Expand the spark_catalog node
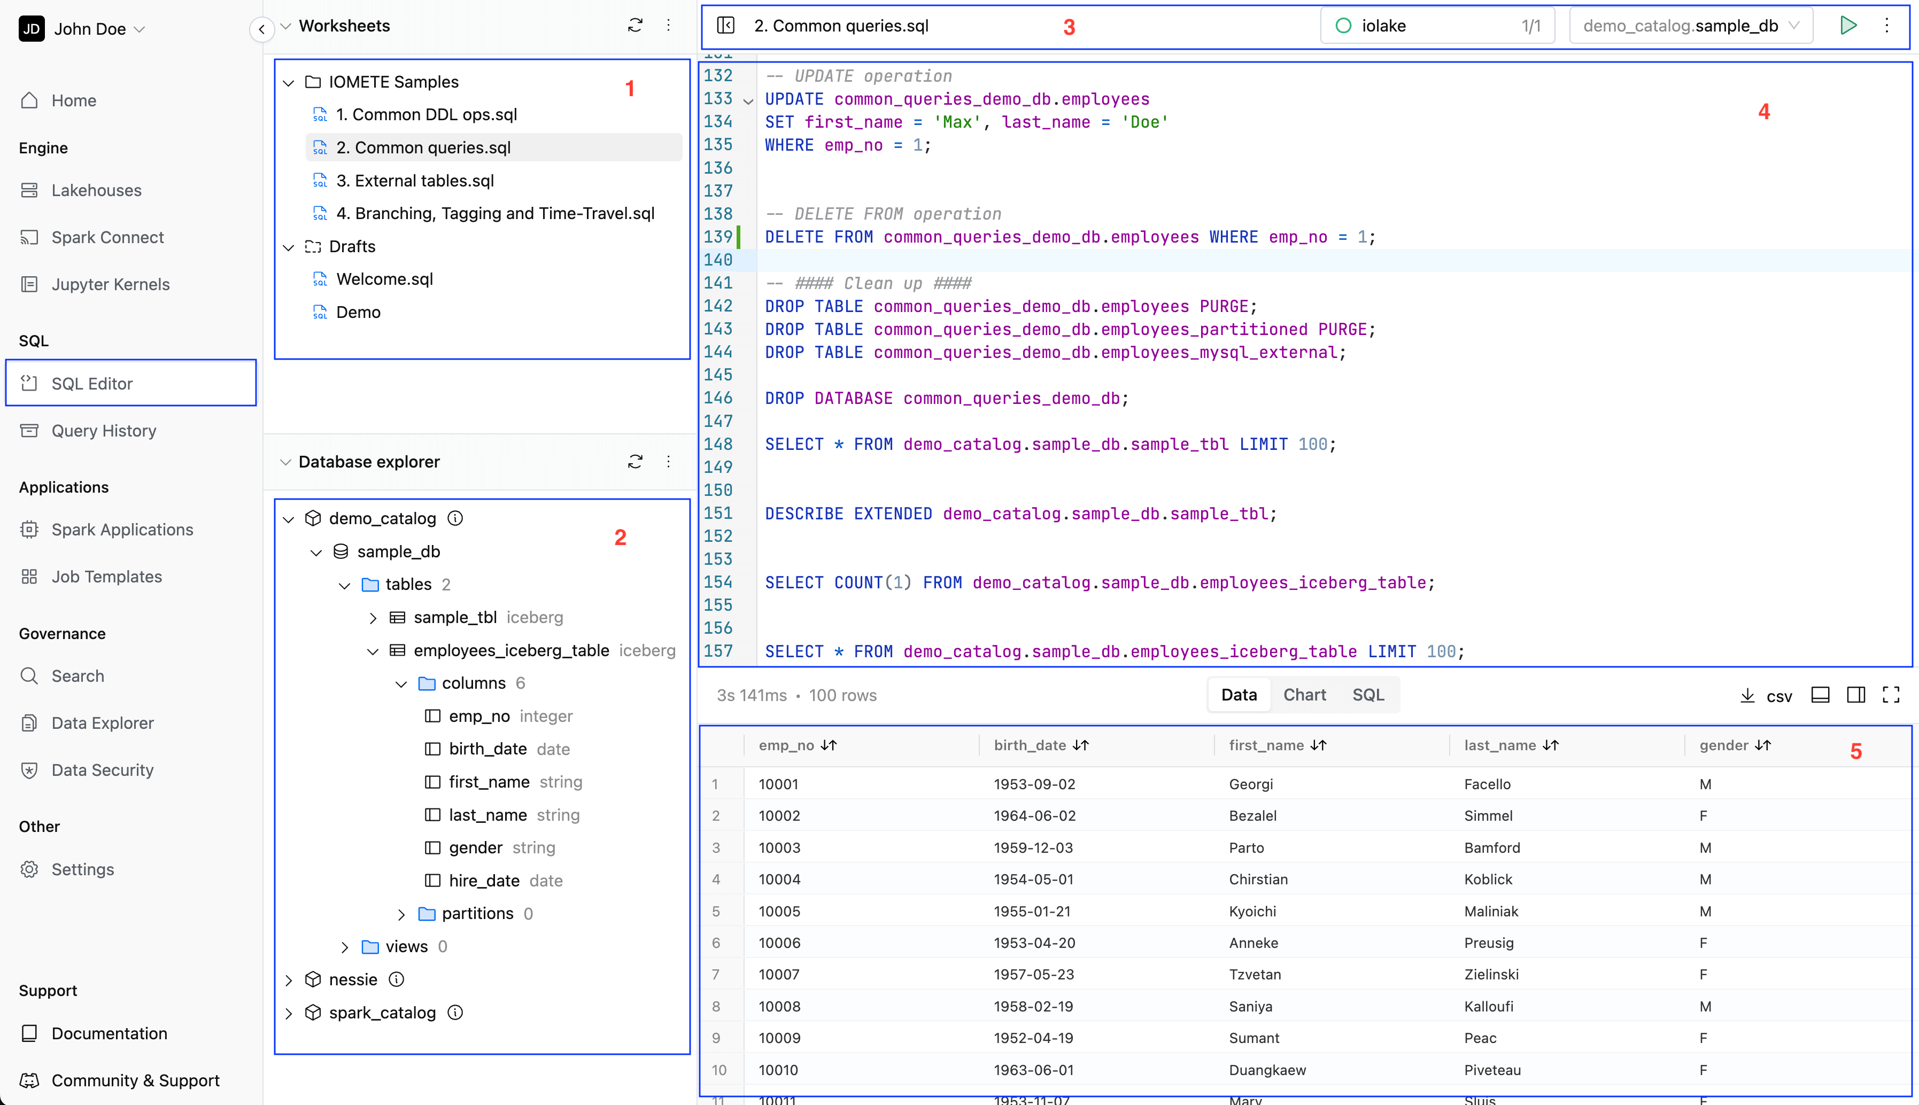Viewport: 1919px width, 1105px height. click(x=289, y=1013)
